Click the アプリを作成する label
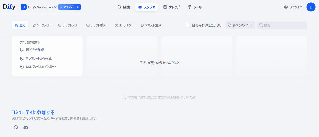Screen dimensions: 319x137 (30, 42)
